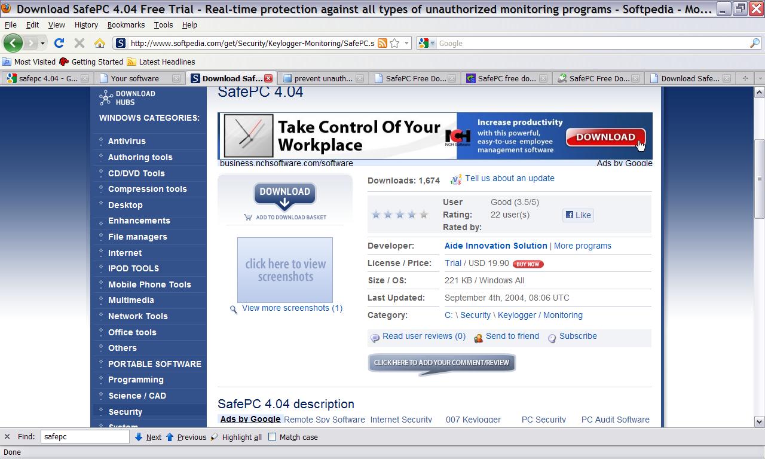Click the 'Send to friend' link
The image size is (765, 459).
tap(512, 336)
